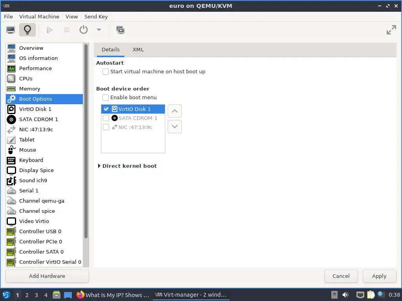Select Memory hardware entry
Viewport: 402px width, 301px height.
[44, 89]
